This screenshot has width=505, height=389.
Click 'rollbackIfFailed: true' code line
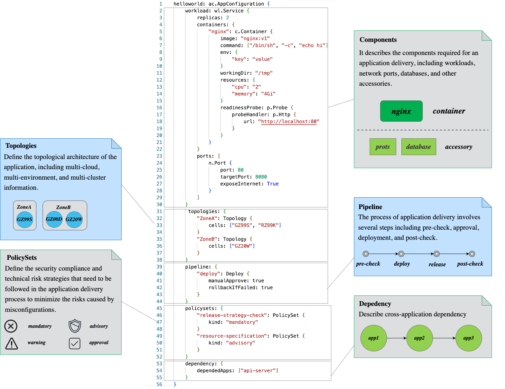(x=241, y=288)
